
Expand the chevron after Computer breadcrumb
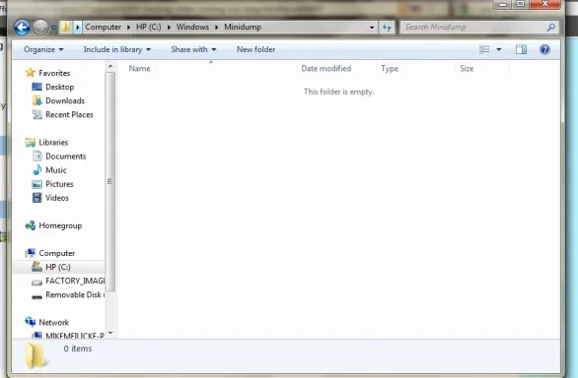click(128, 28)
